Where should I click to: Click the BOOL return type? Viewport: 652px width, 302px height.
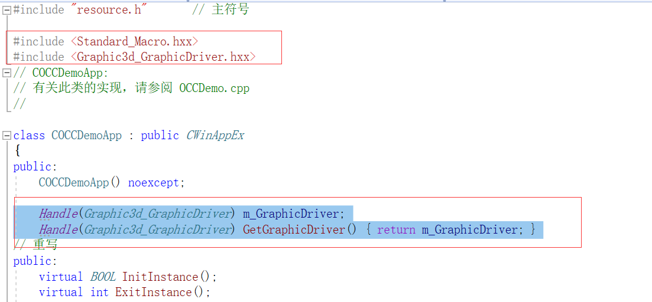pyautogui.click(x=103, y=277)
